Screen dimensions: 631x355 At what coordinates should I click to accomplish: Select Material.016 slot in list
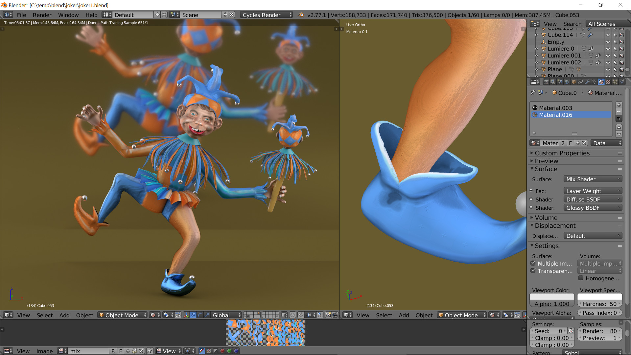click(x=571, y=115)
